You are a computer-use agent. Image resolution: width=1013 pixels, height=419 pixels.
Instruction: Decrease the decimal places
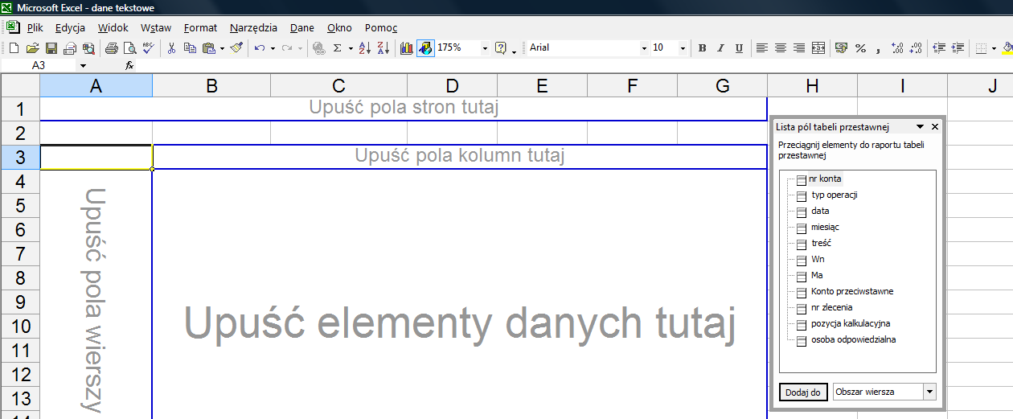click(x=917, y=48)
